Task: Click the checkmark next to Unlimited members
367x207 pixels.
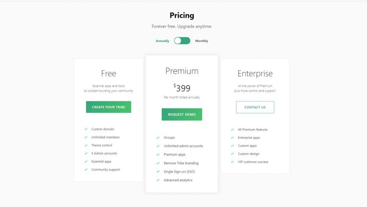Action: point(86,137)
